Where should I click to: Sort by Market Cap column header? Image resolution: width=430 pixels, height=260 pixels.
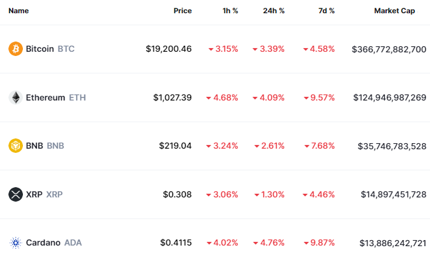(x=394, y=11)
